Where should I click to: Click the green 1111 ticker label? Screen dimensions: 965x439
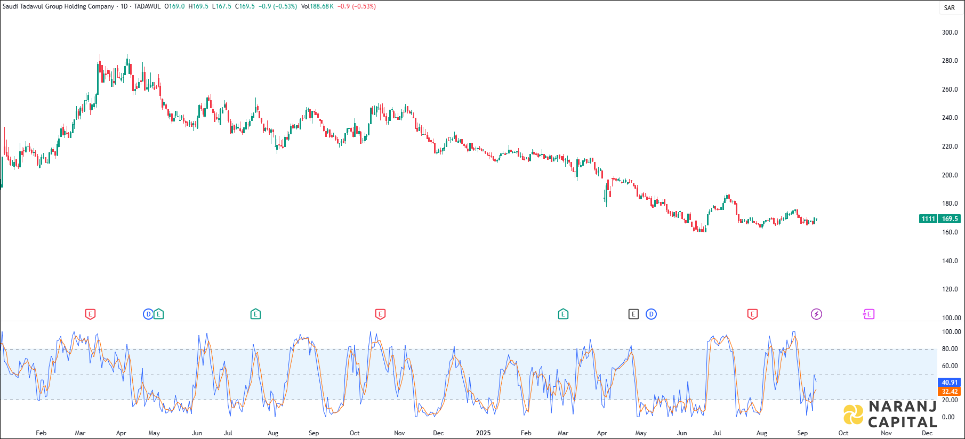(x=928, y=219)
